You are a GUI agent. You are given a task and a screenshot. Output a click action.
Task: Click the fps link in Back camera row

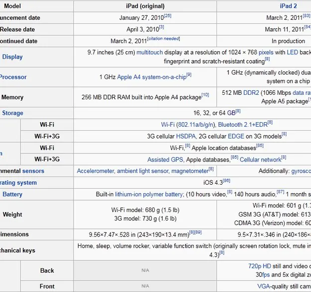click(x=266, y=275)
